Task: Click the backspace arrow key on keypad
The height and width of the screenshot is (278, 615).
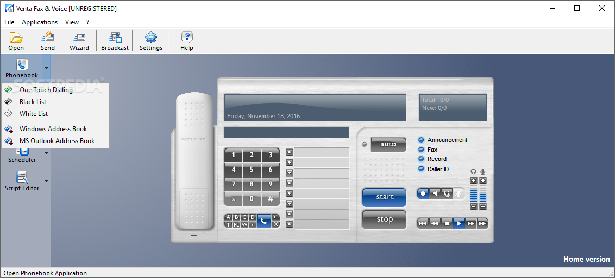Action: click(275, 217)
